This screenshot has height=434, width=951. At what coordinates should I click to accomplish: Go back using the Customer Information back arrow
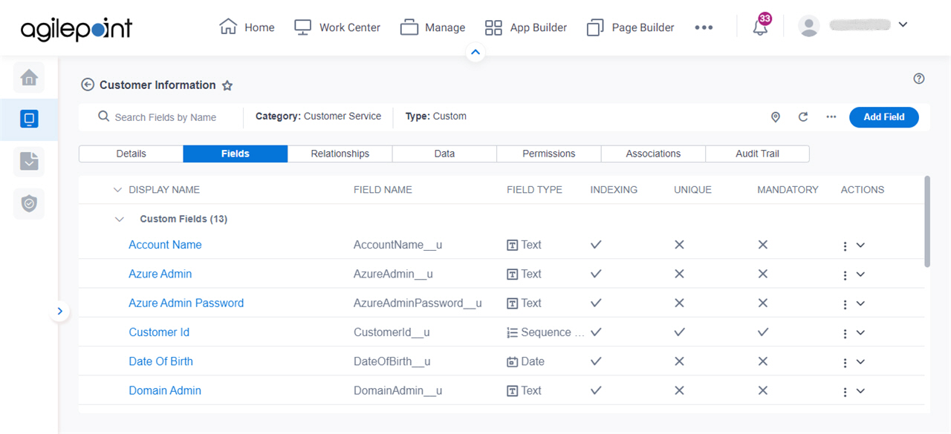click(88, 85)
